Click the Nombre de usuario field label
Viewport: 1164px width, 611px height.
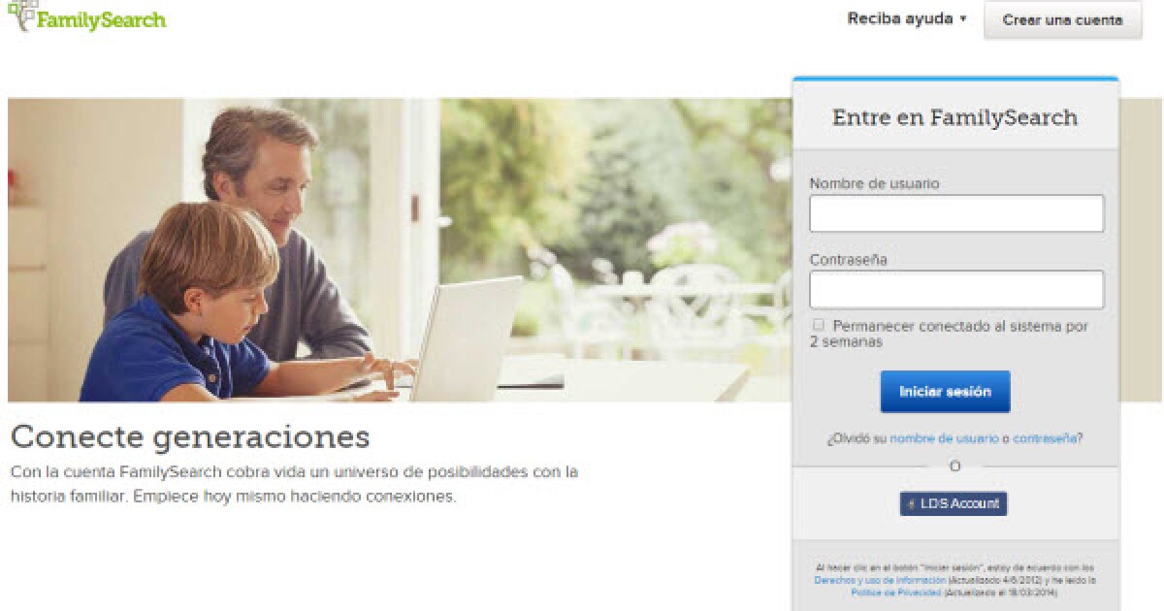coord(874,183)
